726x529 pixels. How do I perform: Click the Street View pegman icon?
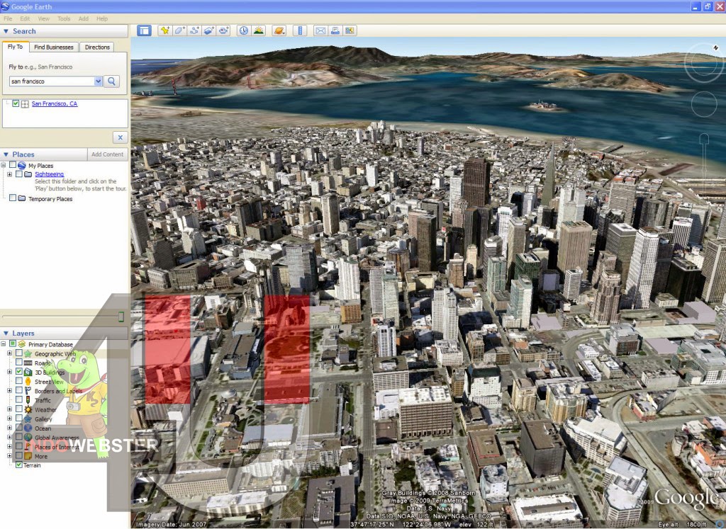[x=28, y=382]
